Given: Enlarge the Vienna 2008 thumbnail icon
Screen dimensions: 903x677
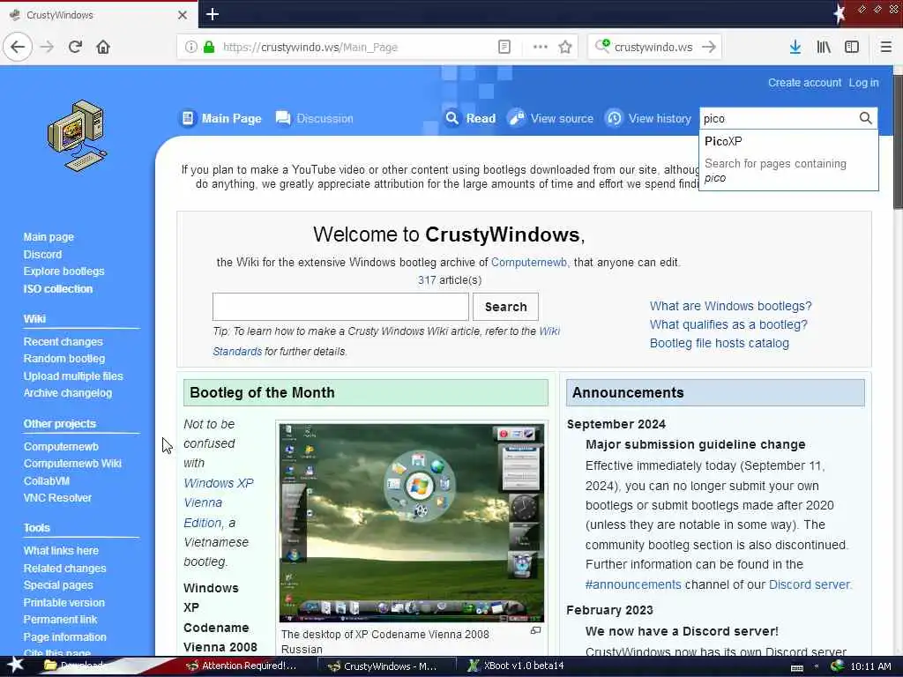Looking at the screenshot, I should [535, 631].
